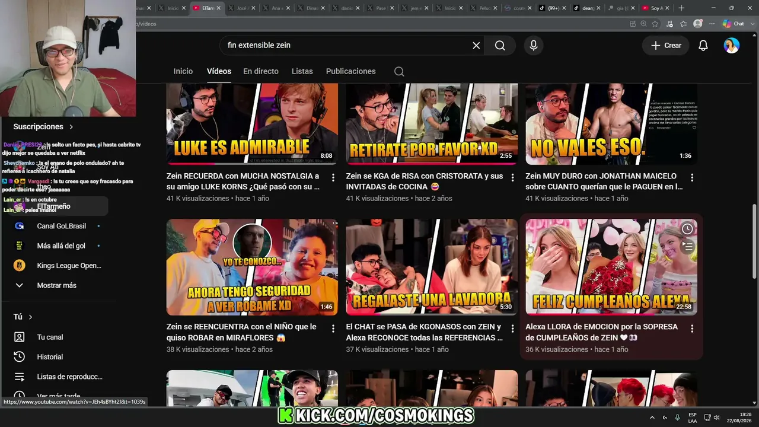Open the 'Zein MUY DURO con JONATHAN MAICELO' title
The image size is (759, 427).
tap(604, 181)
